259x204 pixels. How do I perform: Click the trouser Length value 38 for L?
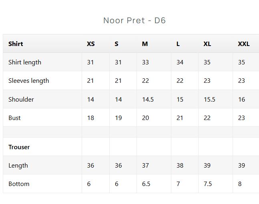point(180,165)
